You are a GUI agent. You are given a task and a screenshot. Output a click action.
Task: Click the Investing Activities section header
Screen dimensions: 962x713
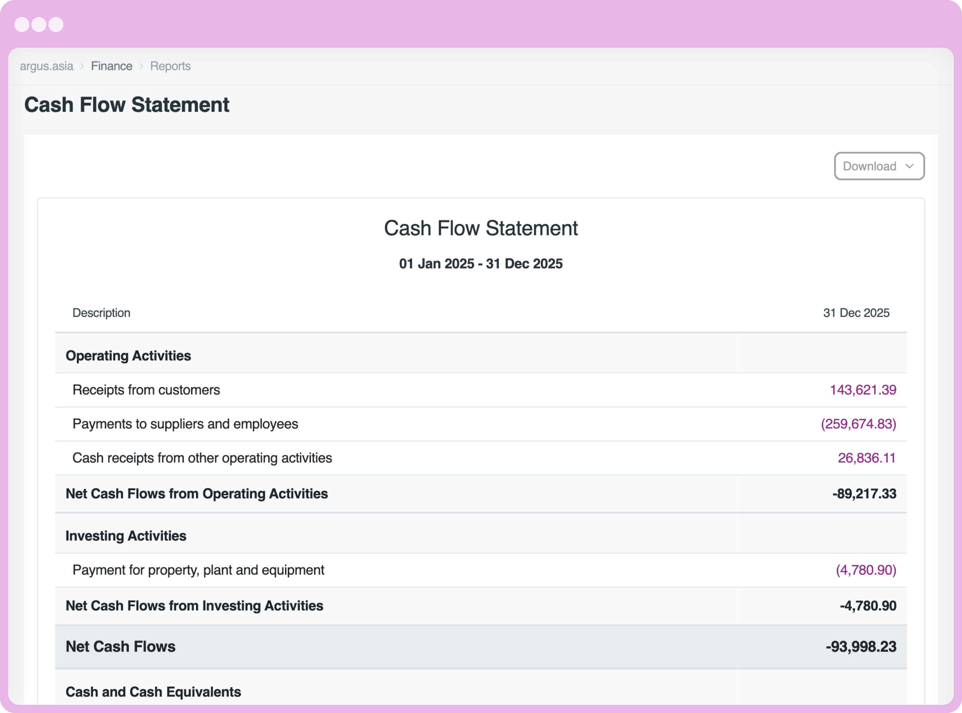[125, 536]
